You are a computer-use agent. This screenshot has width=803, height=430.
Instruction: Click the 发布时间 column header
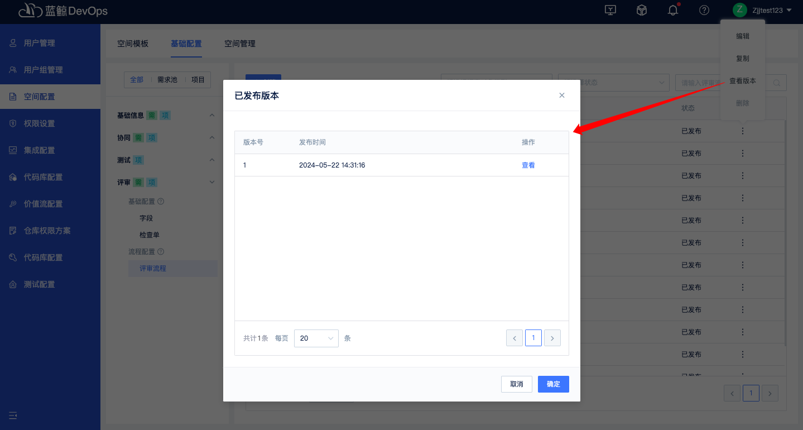click(312, 142)
